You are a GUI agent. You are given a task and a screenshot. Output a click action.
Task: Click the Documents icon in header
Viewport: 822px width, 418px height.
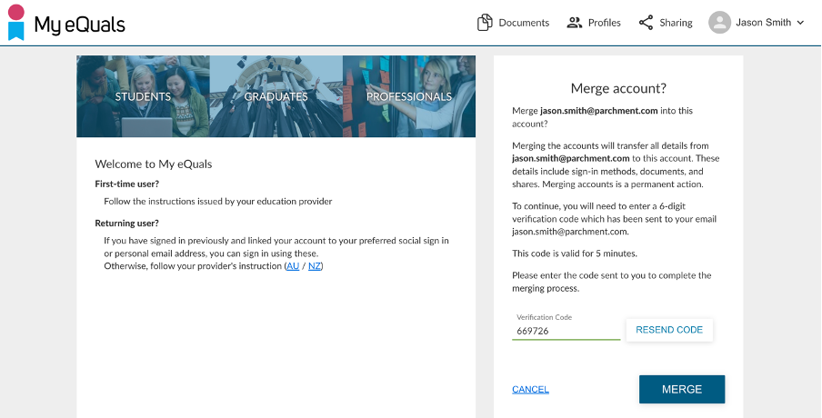tap(485, 23)
